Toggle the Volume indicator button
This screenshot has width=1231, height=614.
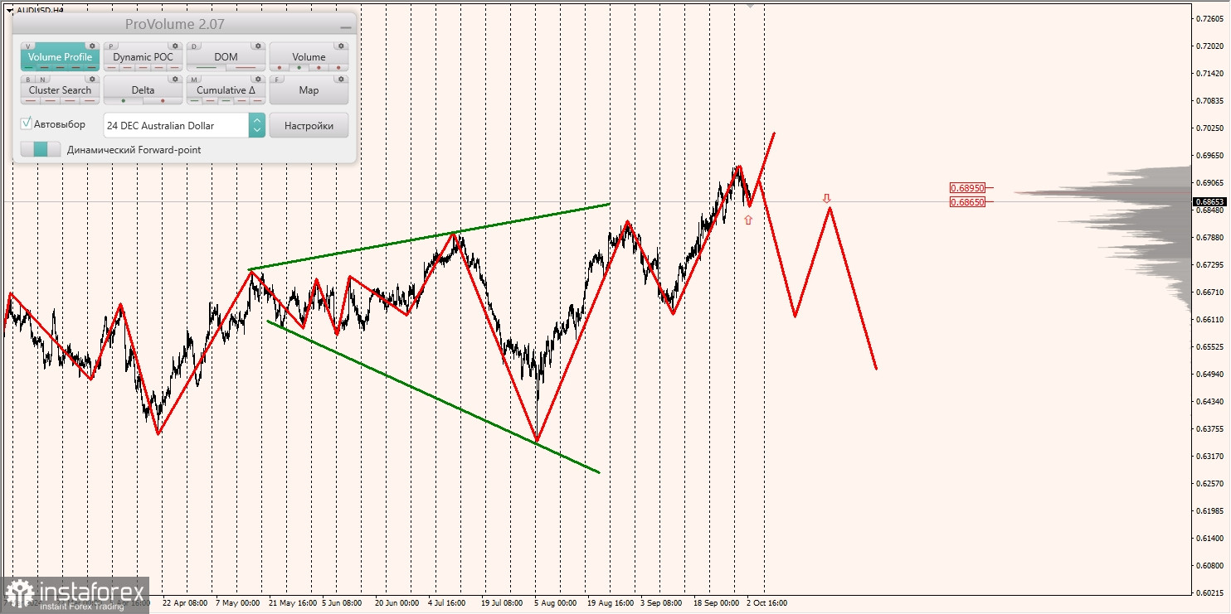point(309,57)
